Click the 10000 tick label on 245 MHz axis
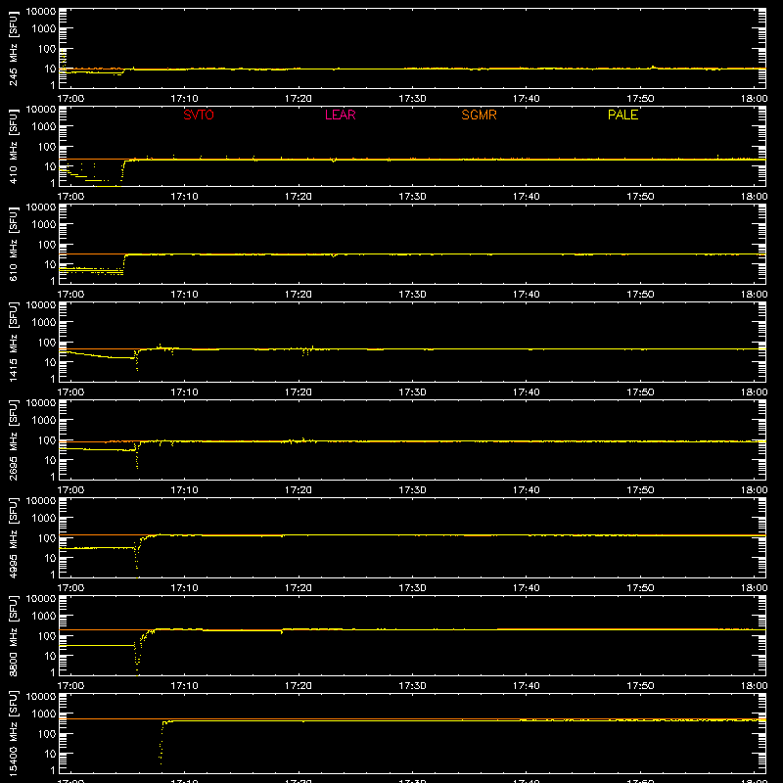 41,12
